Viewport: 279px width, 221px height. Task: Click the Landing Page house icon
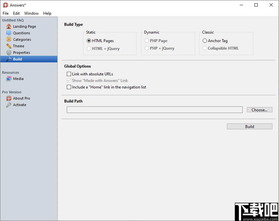(9, 26)
